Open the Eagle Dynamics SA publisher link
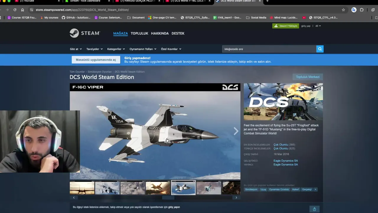This screenshot has height=213, width=378. pos(286,164)
